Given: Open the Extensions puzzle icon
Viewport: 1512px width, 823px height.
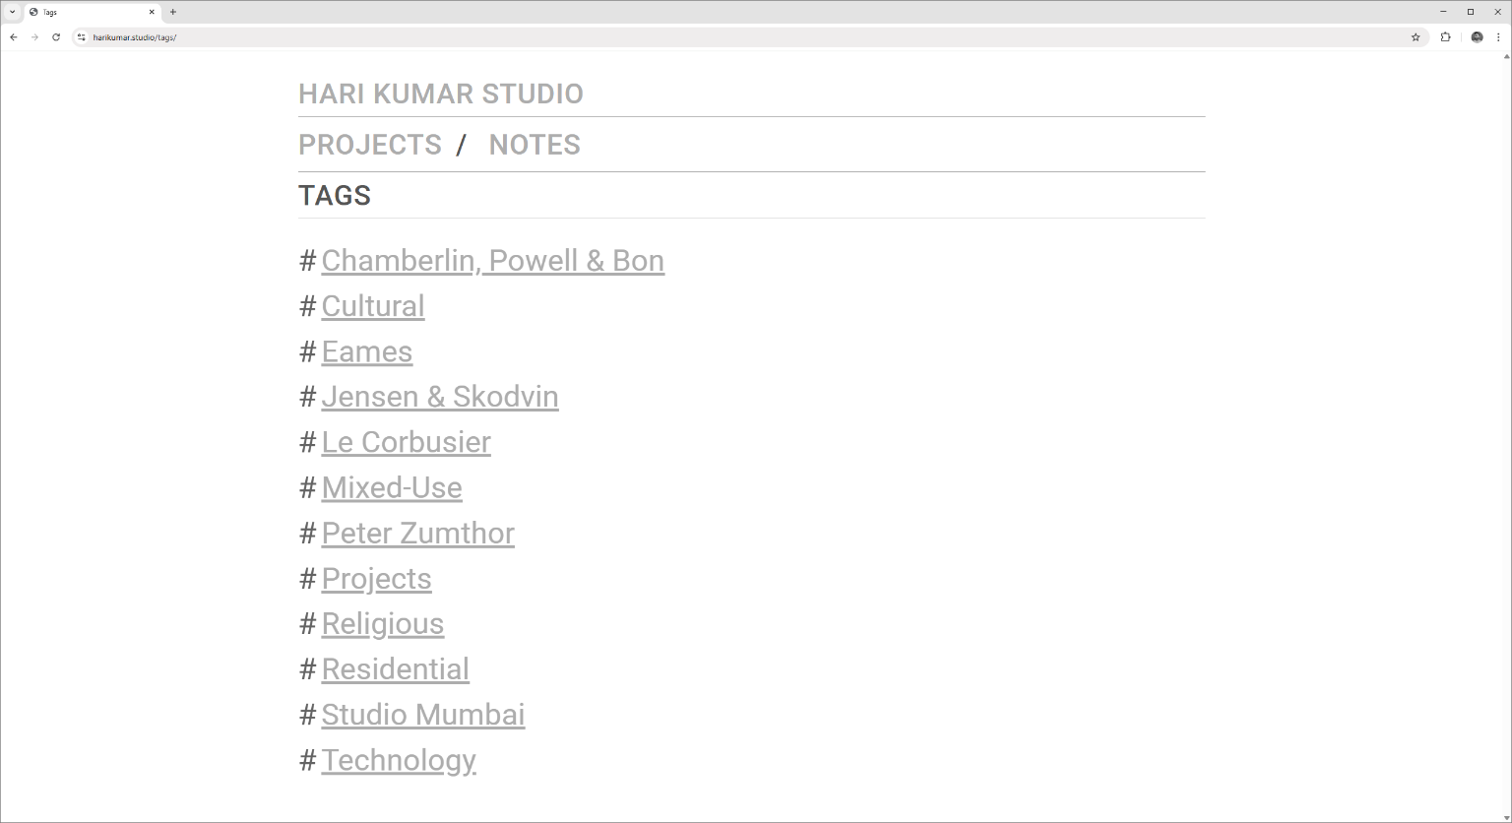Looking at the screenshot, I should [x=1445, y=37].
